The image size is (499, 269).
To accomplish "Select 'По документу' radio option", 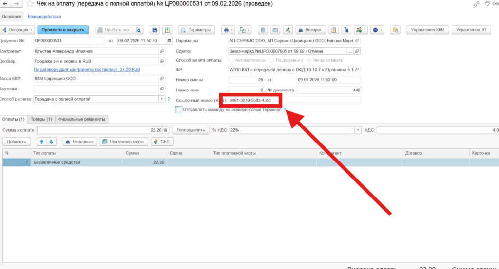I will (272, 60).
